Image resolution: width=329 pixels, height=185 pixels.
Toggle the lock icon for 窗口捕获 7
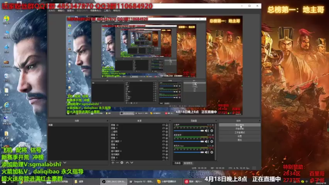pyautogui.click(x=167, y=141)
